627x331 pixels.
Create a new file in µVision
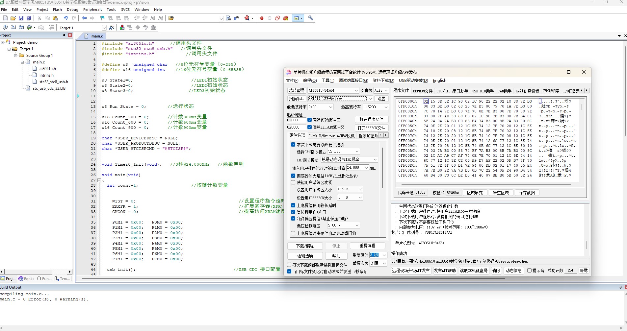5,18
